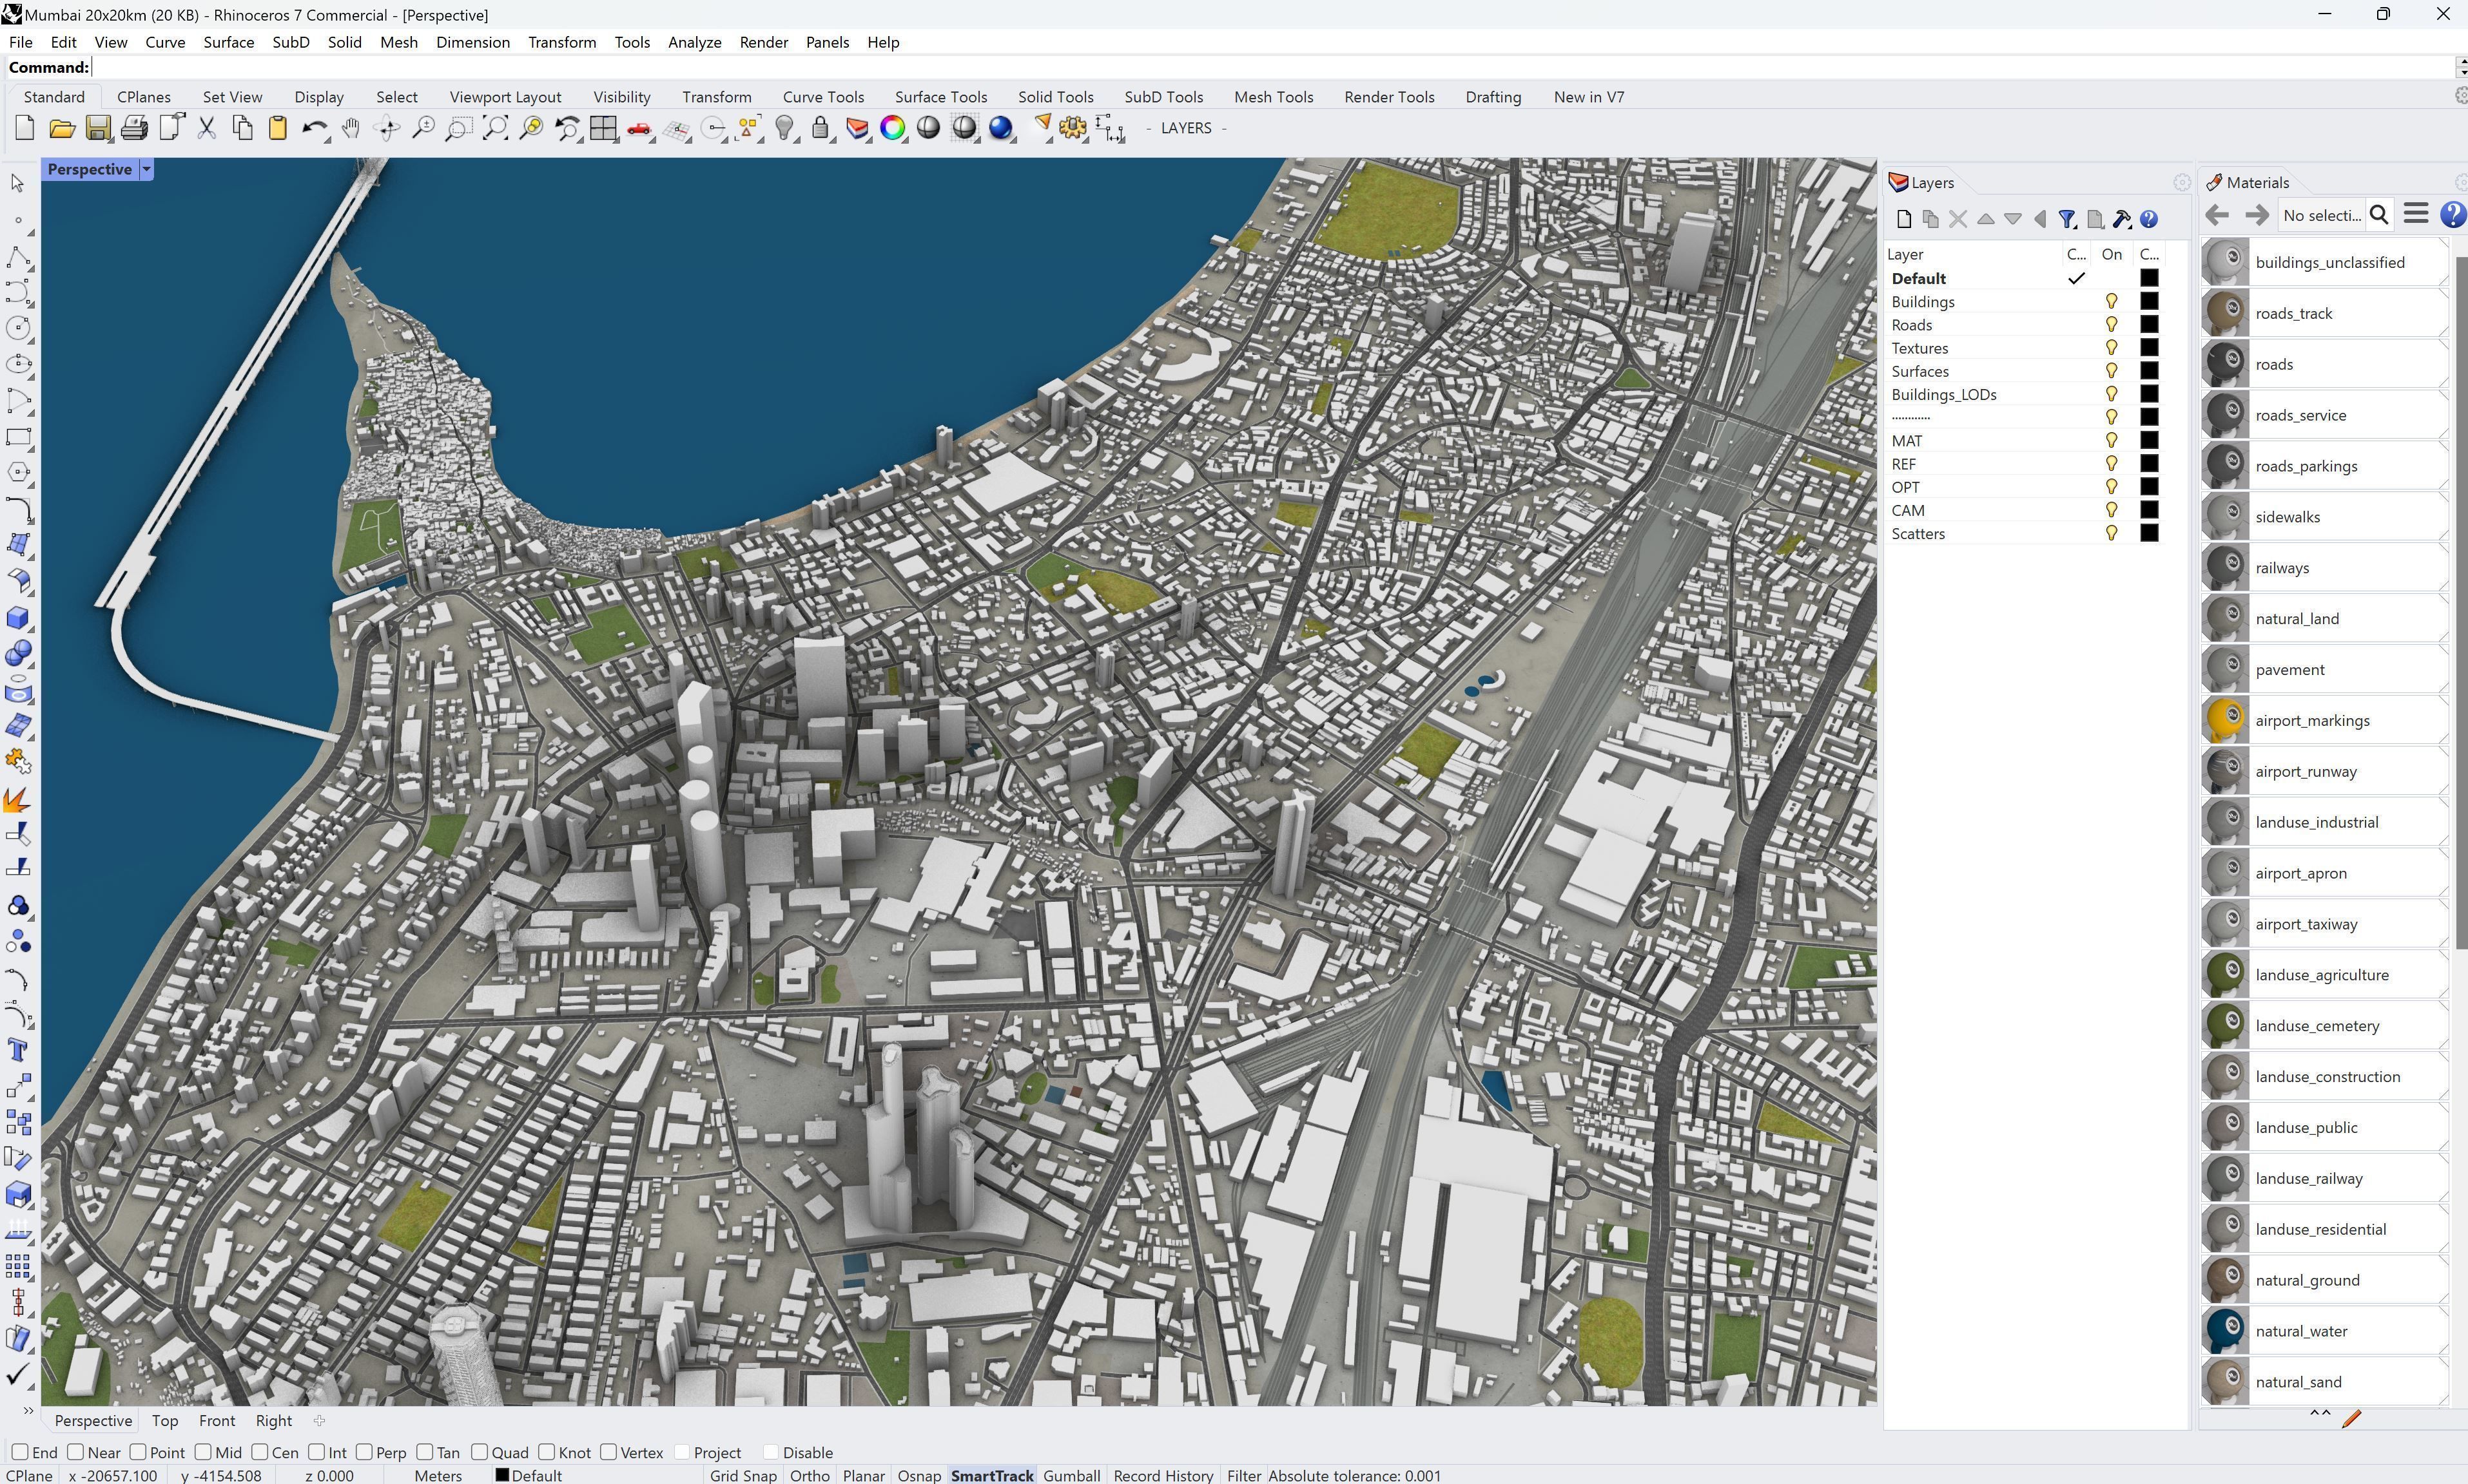Switch to the Top viewport tab
The width and height of the screenshot is (2468, 1484).
point(165,1420)
